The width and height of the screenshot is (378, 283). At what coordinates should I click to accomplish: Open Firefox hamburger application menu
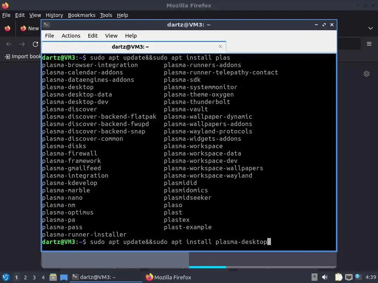[x=369, y=44]
